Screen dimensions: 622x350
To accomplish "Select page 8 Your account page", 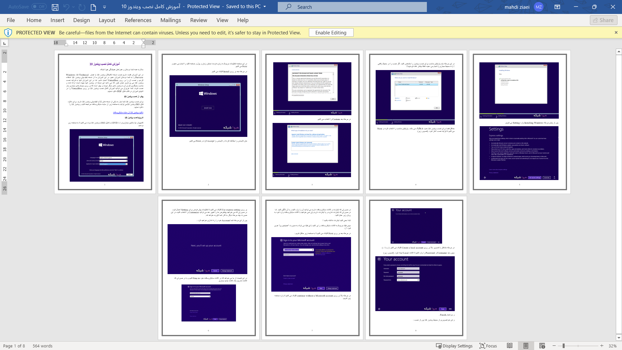I will 416,268.
